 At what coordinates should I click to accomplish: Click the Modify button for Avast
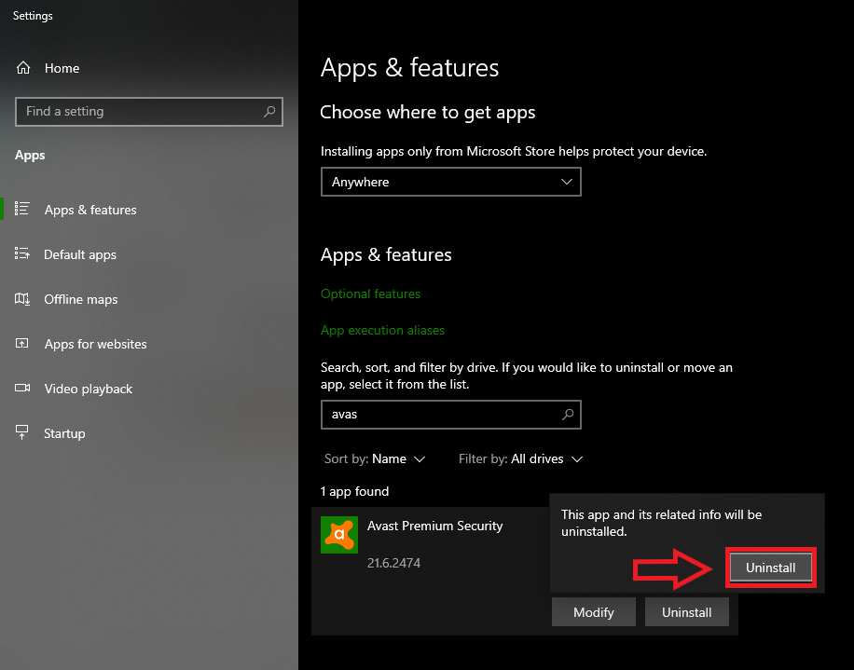pyautogui.click(x=594, y=612)
